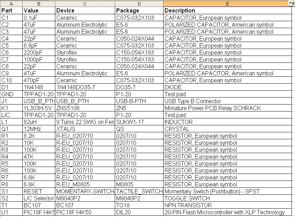295x217 pixels.
Task: Select cell containing part L/C
Action: (11, 115)
